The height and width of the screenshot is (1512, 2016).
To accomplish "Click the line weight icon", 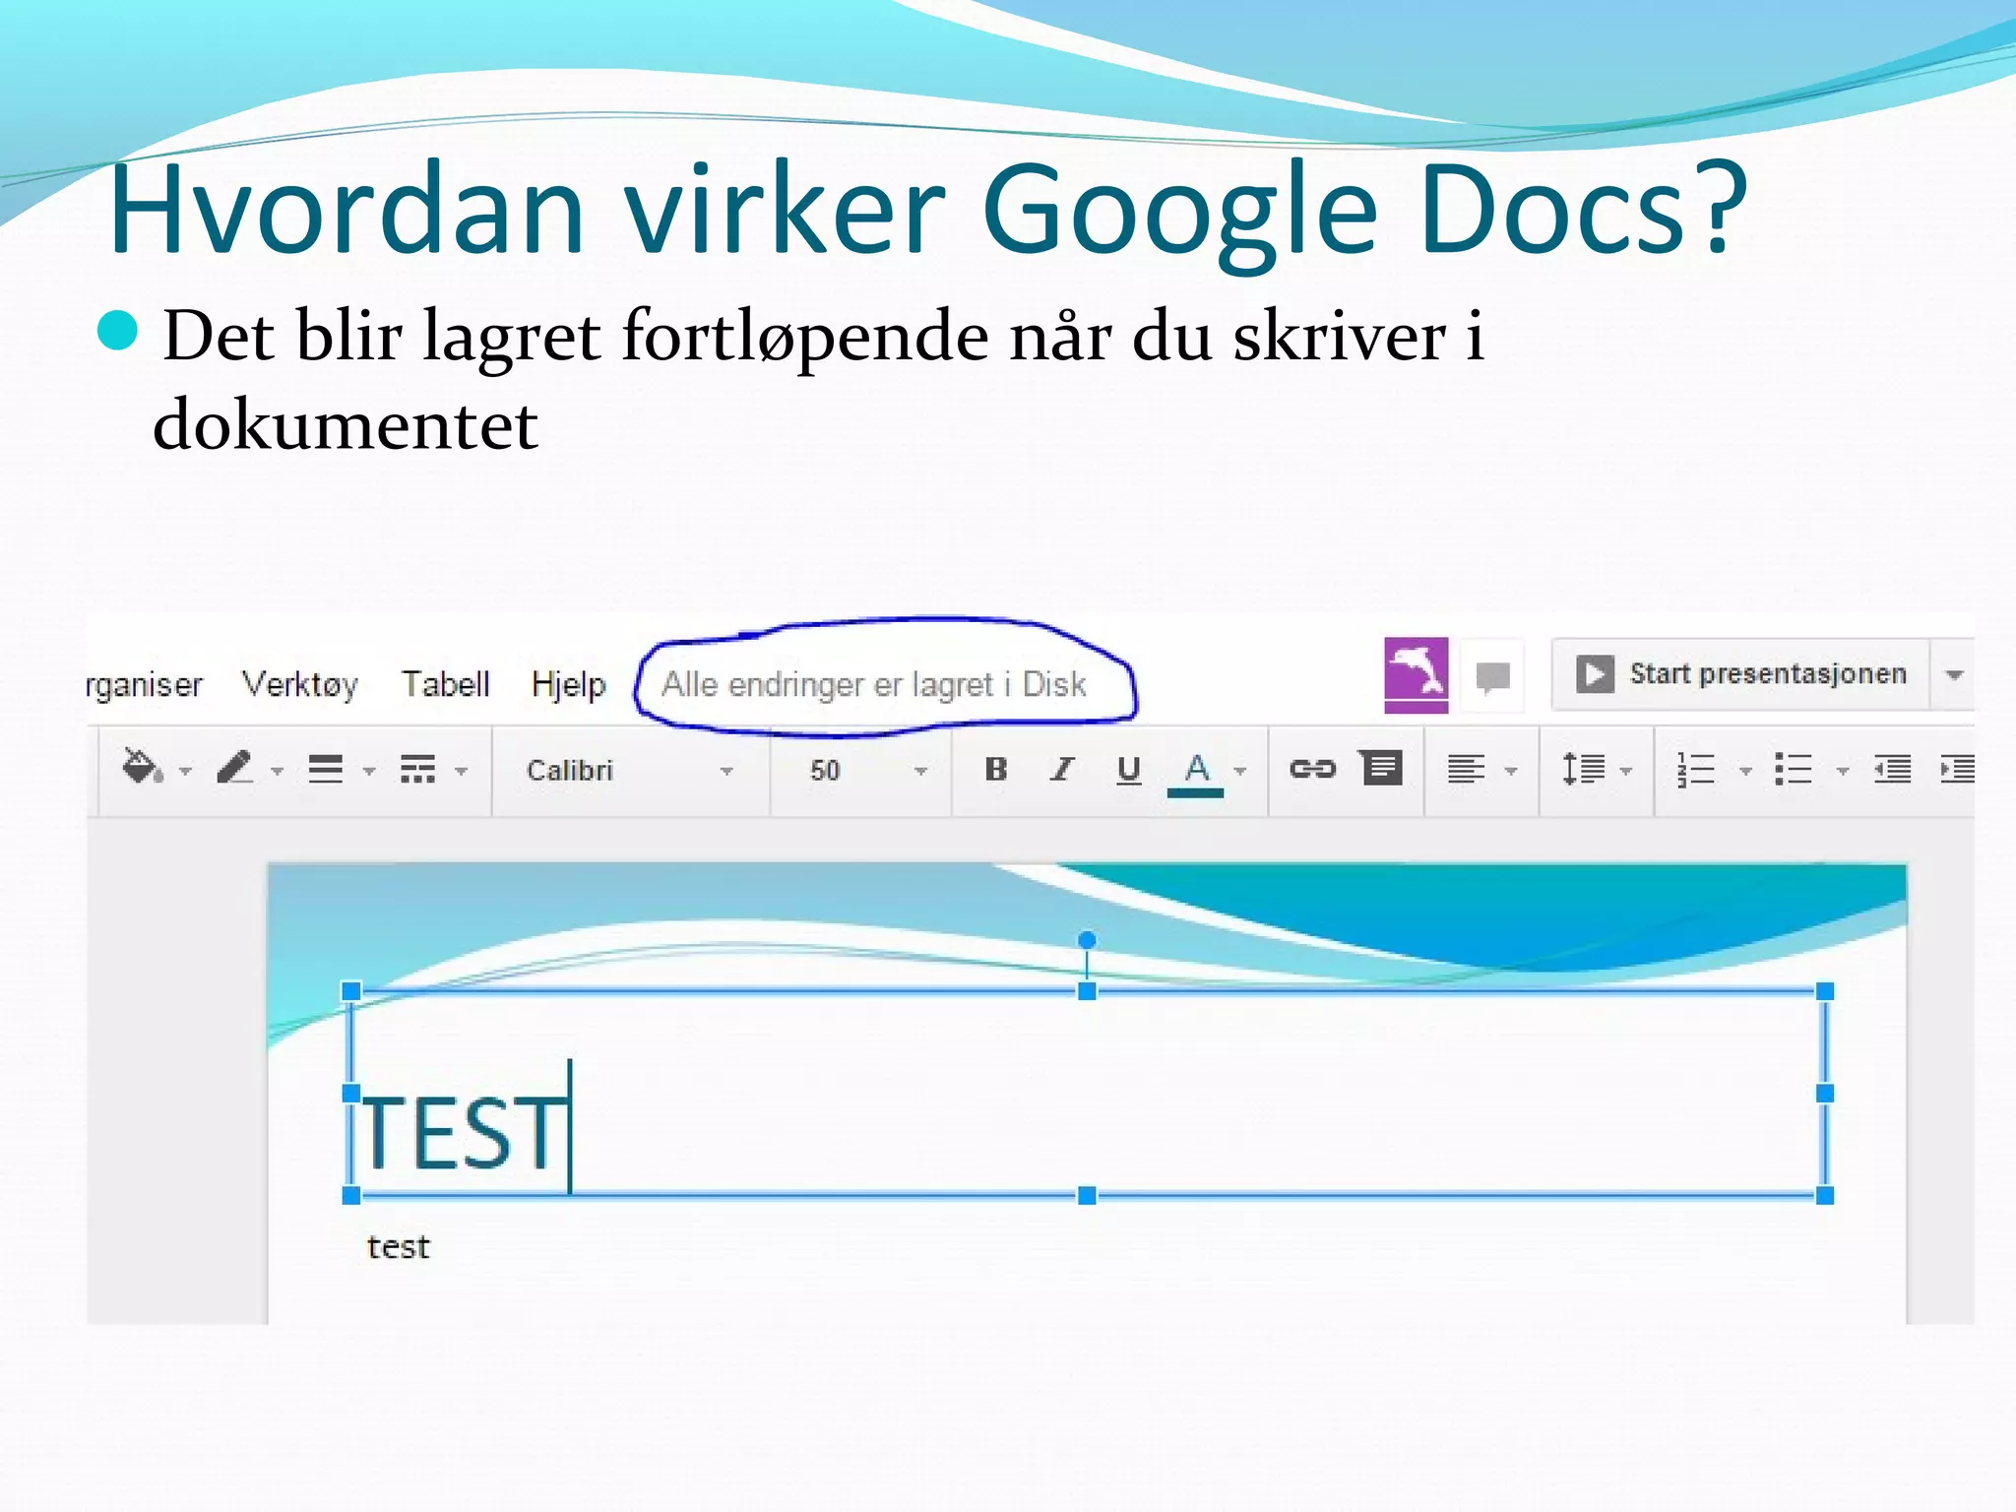I will (326, 769).
